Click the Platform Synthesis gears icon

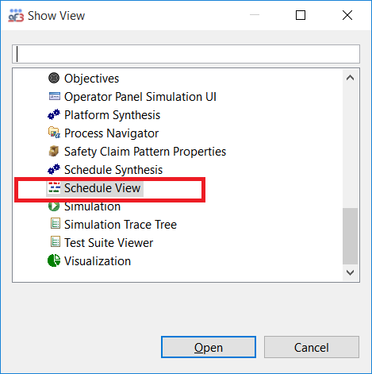54,114
